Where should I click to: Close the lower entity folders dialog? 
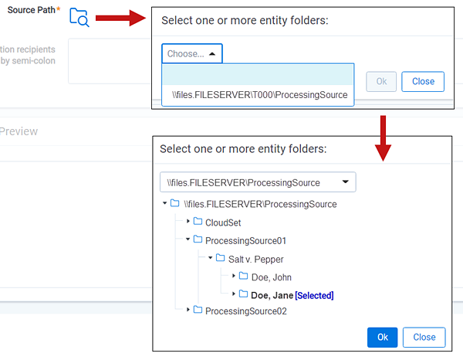click(424, 338)
